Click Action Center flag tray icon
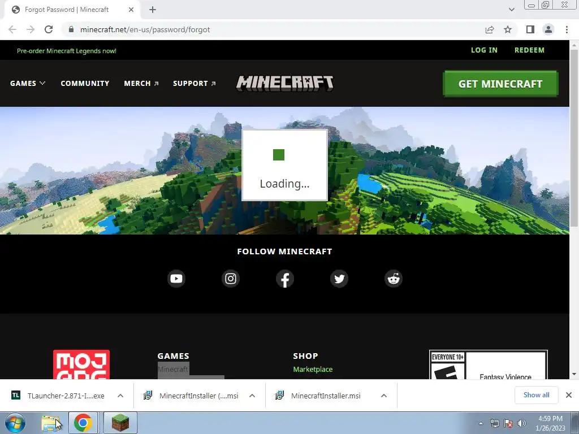Image resolution: width=579 pixels, height=434 pixels. pos(508,423)
